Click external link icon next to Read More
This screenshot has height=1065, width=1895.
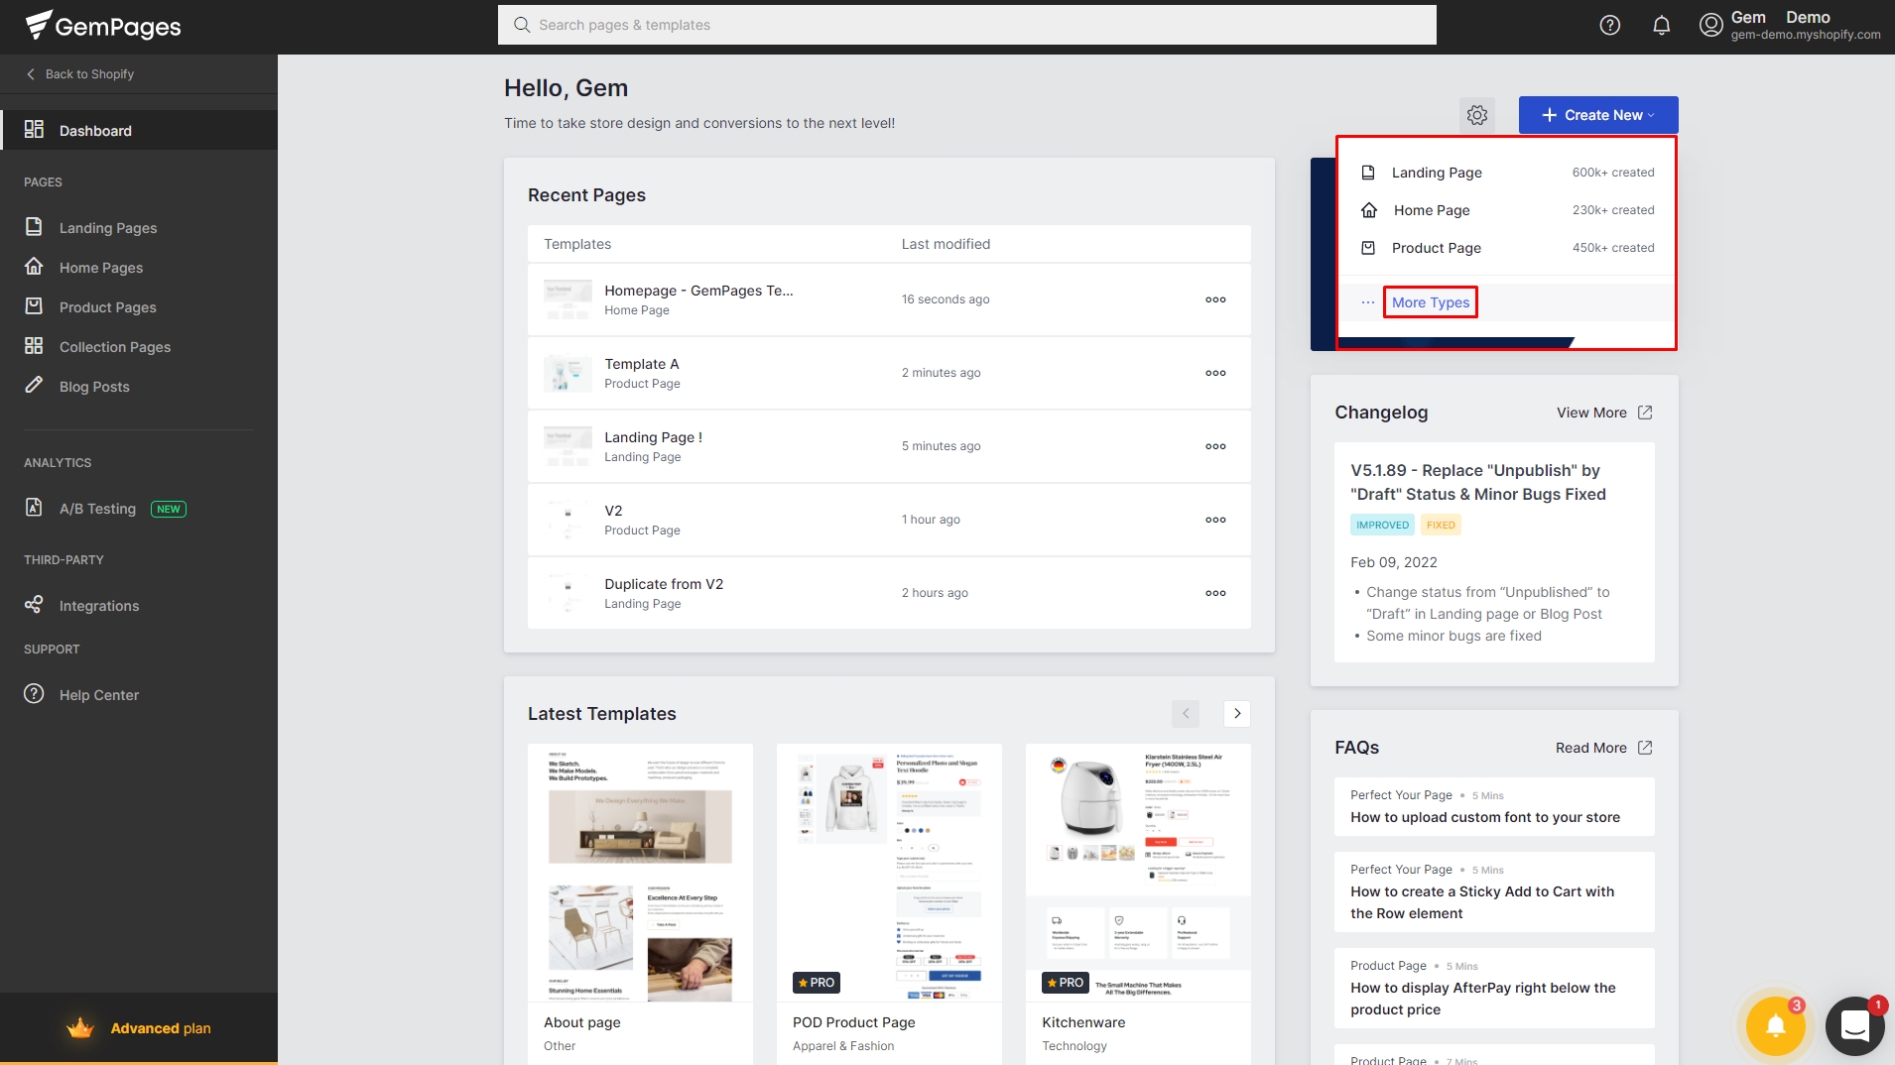pos(1645,748)
